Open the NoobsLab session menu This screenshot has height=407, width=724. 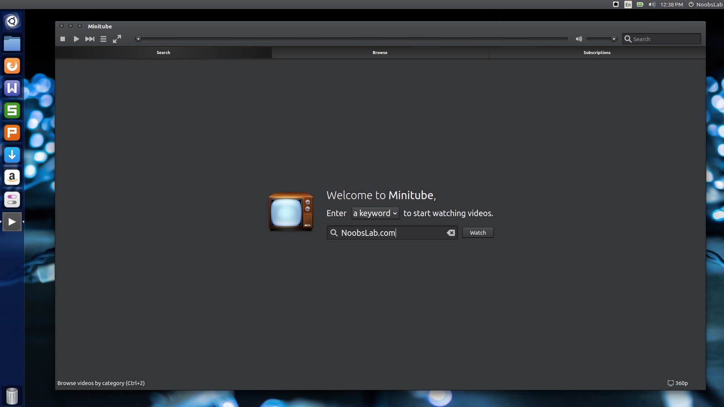(x=705, y=5)
